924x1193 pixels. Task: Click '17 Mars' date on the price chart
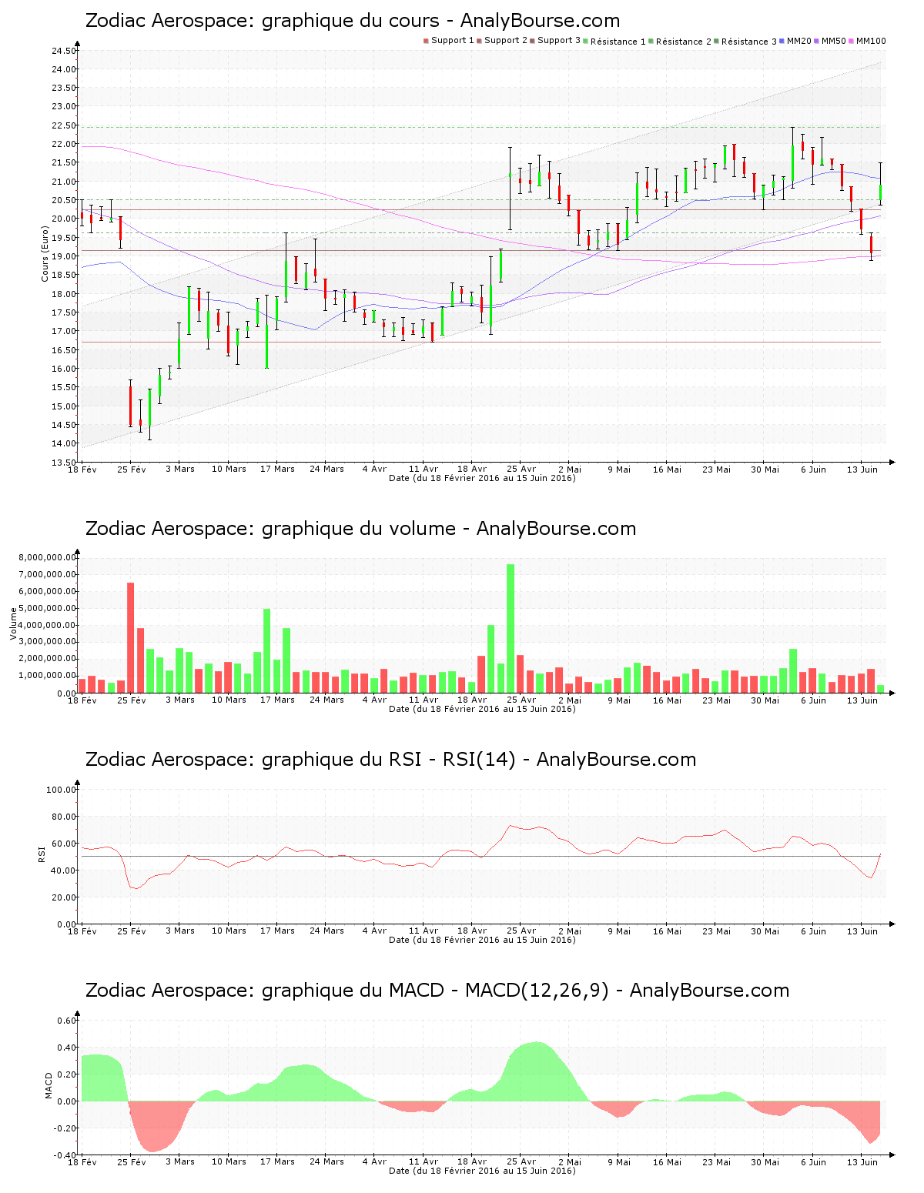click(277, 470)
